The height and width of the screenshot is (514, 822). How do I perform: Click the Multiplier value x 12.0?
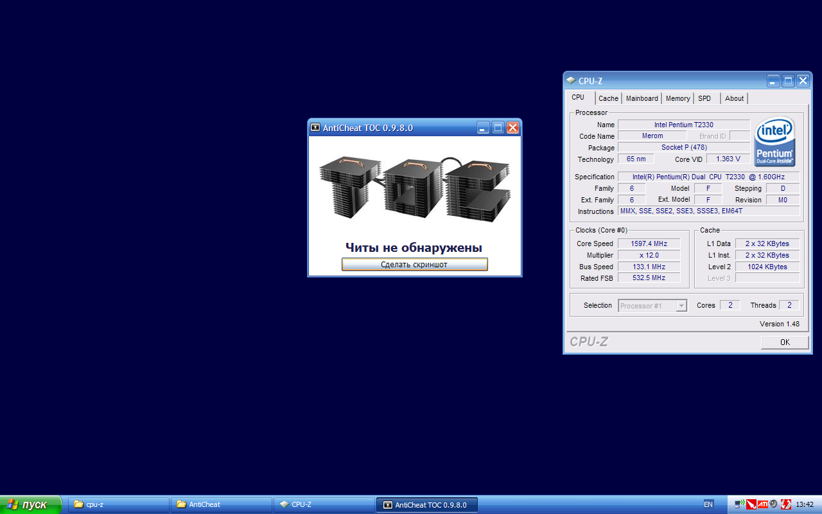tap(649, 255)
